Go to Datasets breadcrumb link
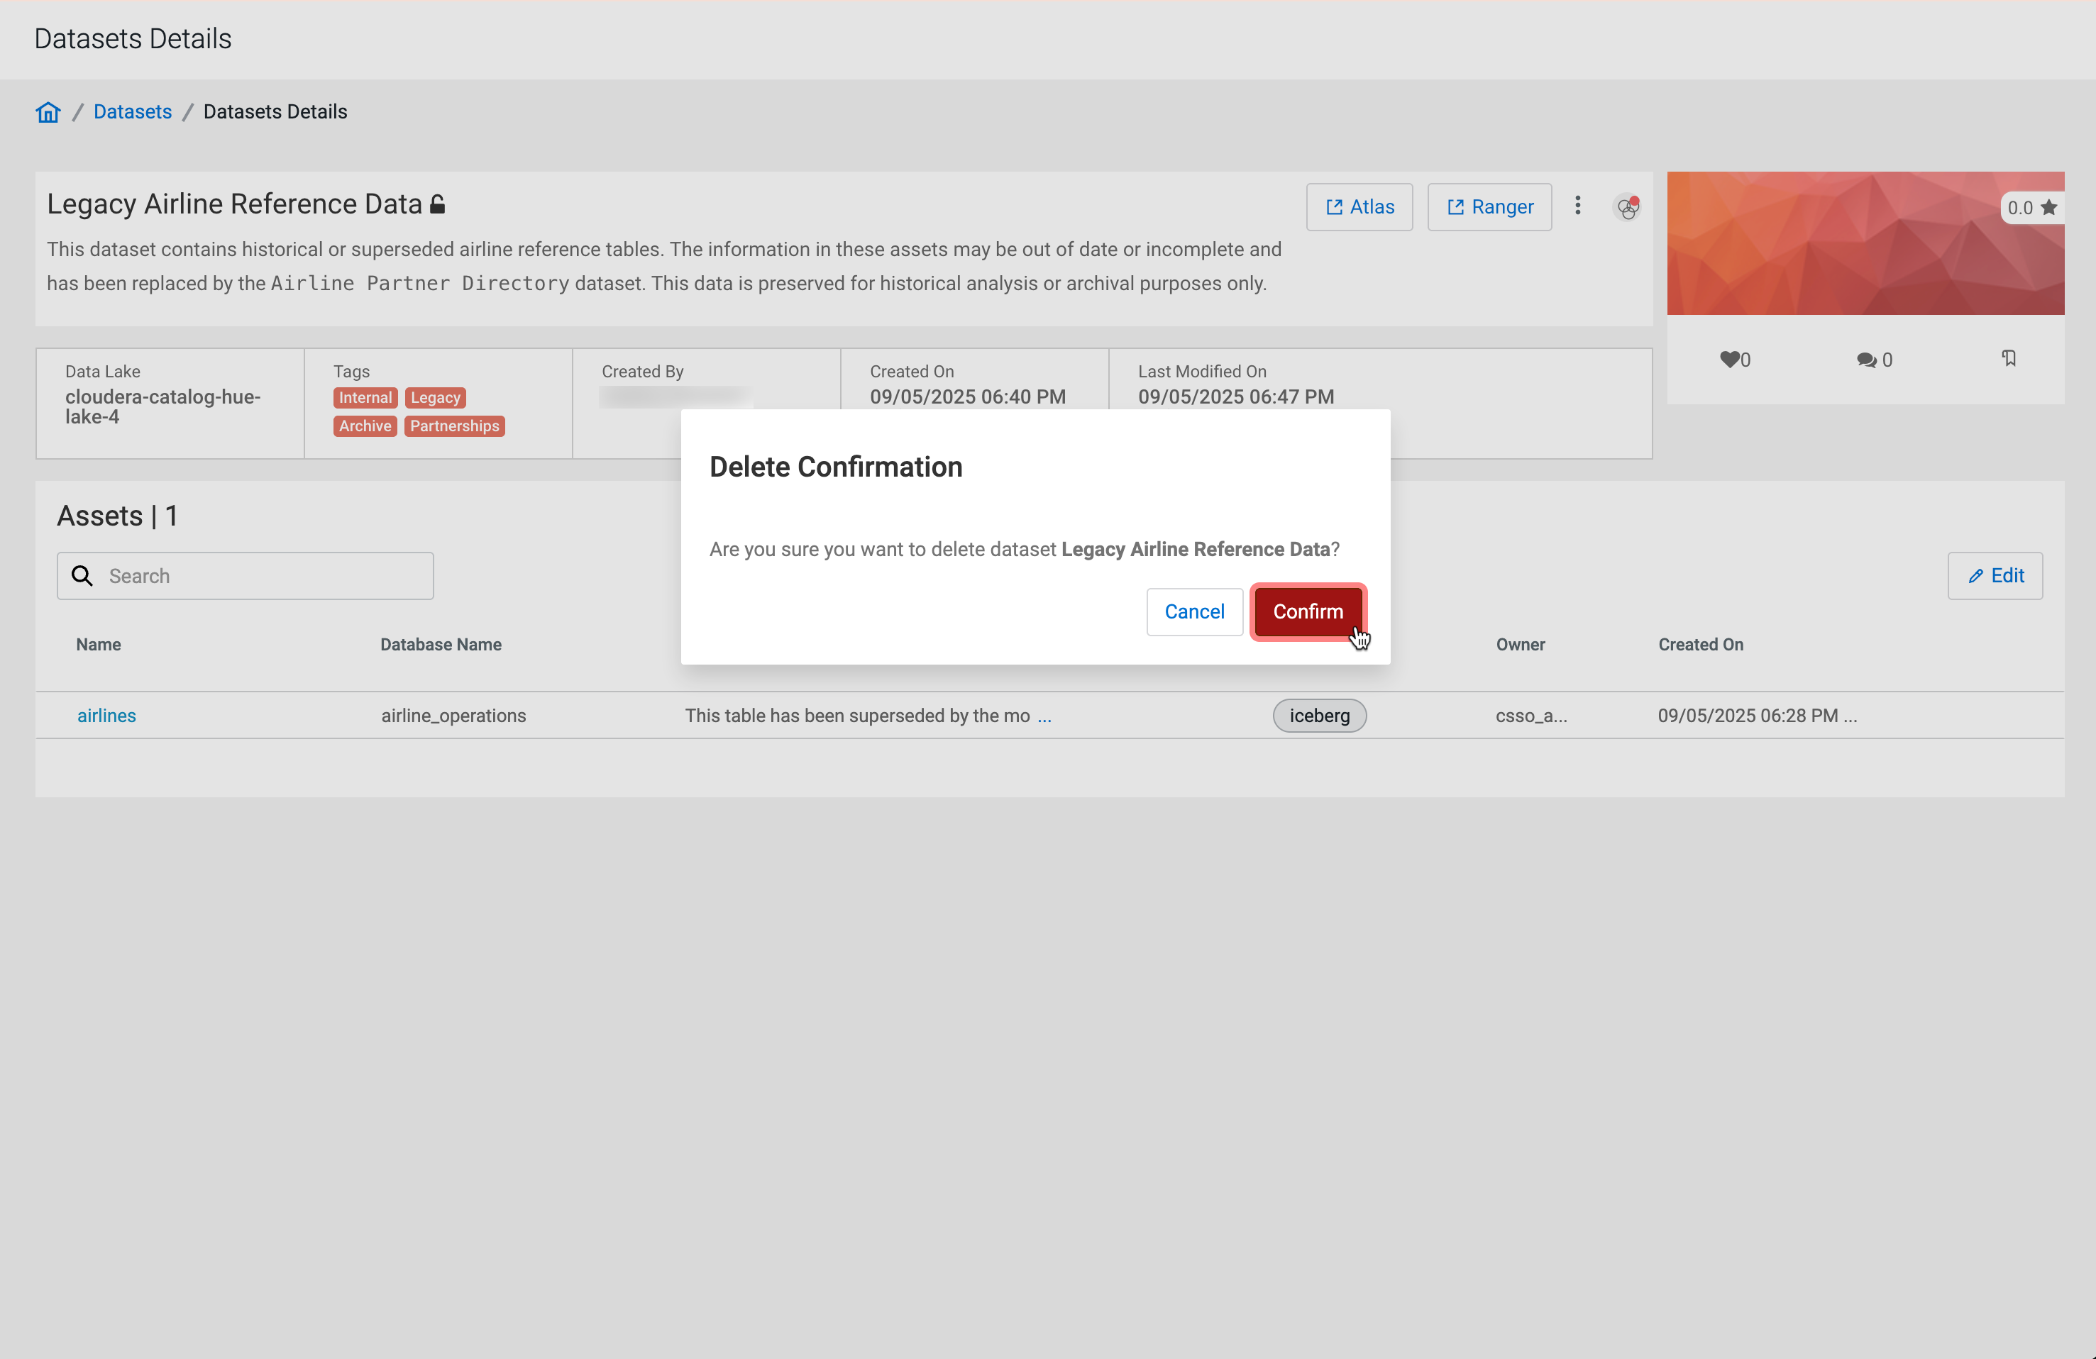Viewport: 2096px width, 1359px height. tap(132, 112)
